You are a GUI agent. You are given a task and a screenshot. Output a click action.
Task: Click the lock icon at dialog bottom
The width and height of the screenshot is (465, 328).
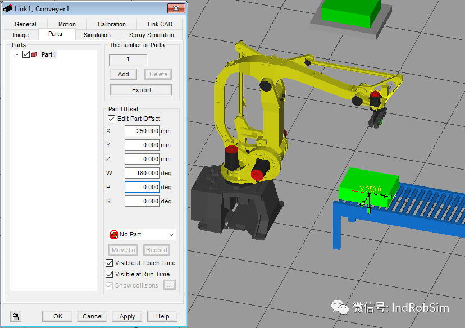point(16,316)
